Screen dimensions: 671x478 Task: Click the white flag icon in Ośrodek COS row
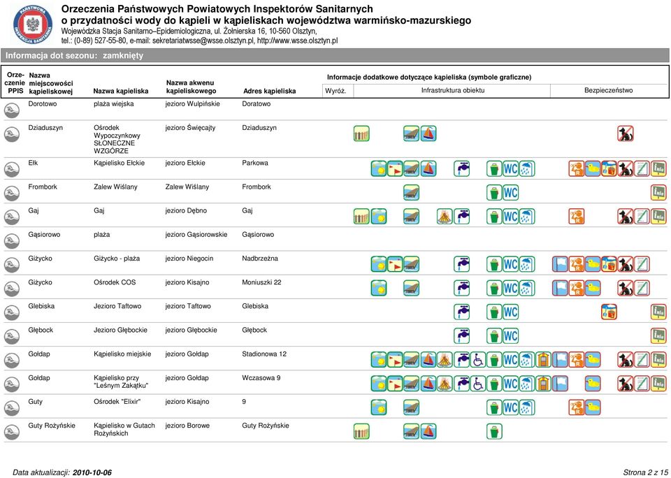click(x=560, y=288)
